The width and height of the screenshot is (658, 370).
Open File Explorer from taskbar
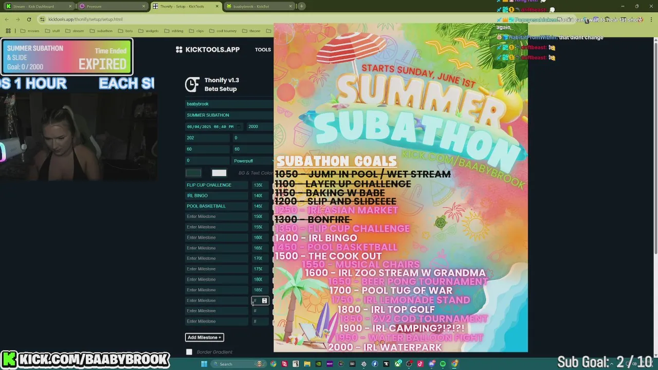pyautogui.click(x=307, y=364)
